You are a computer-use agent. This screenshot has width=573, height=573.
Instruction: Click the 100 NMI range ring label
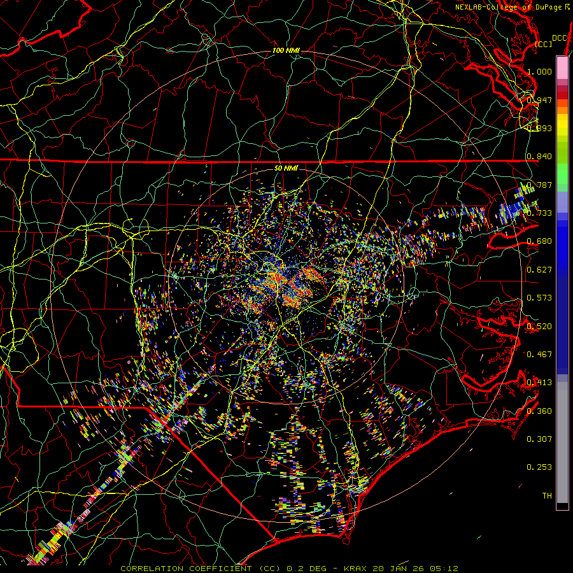coord(286,50)
